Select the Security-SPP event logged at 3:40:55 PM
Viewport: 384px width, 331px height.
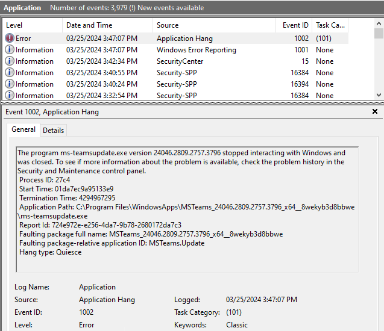pos(175,73)
